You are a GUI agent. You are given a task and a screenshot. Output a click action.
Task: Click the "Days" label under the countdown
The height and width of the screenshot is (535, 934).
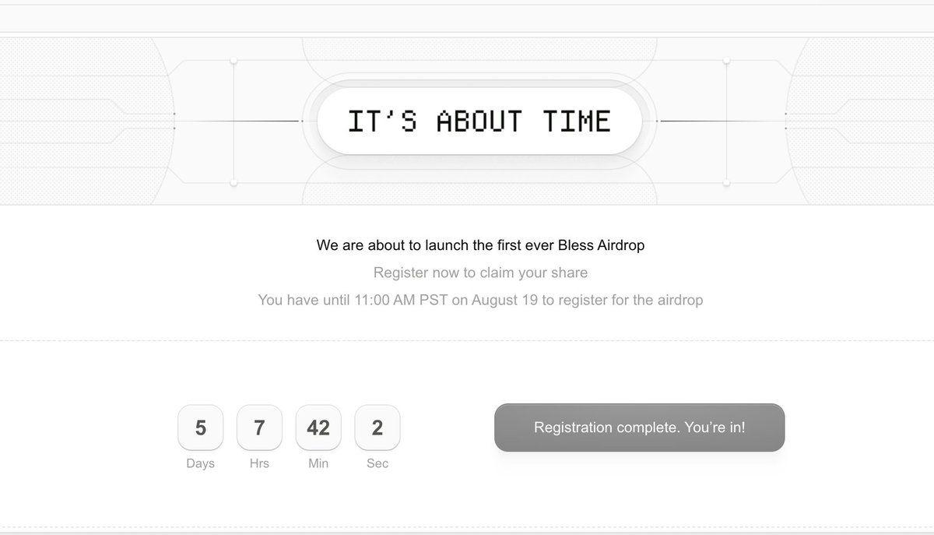(x=201, y=463)
